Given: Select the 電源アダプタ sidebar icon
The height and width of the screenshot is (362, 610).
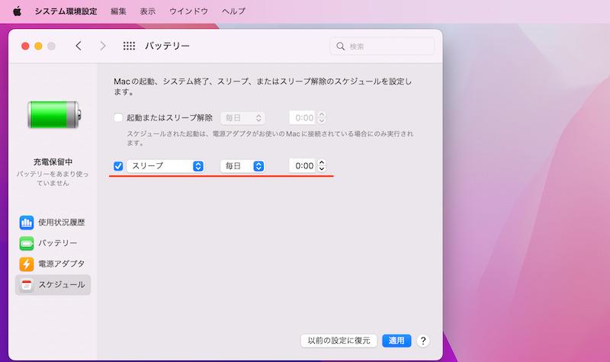Looking at the screenshot, I should tap(27, 264).
